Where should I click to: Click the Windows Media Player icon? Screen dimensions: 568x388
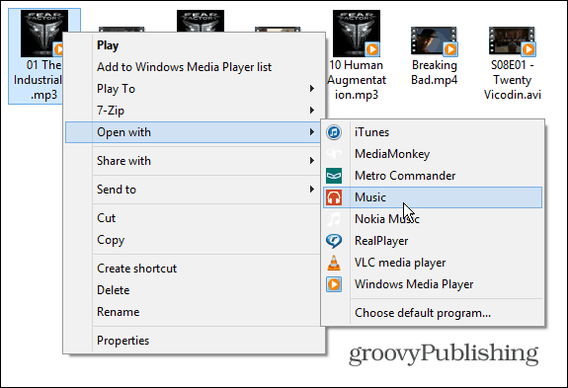point(334,284)
